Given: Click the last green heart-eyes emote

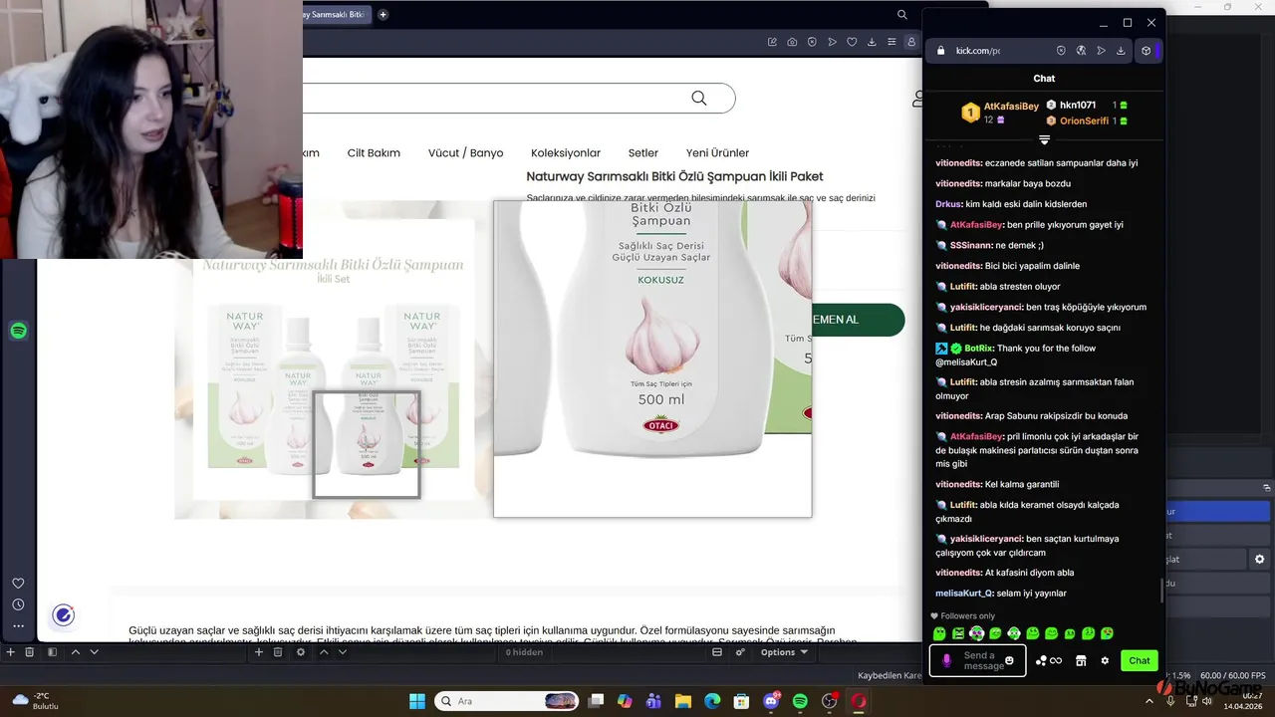Looking at the screenshot, I should pos(1107,633).
